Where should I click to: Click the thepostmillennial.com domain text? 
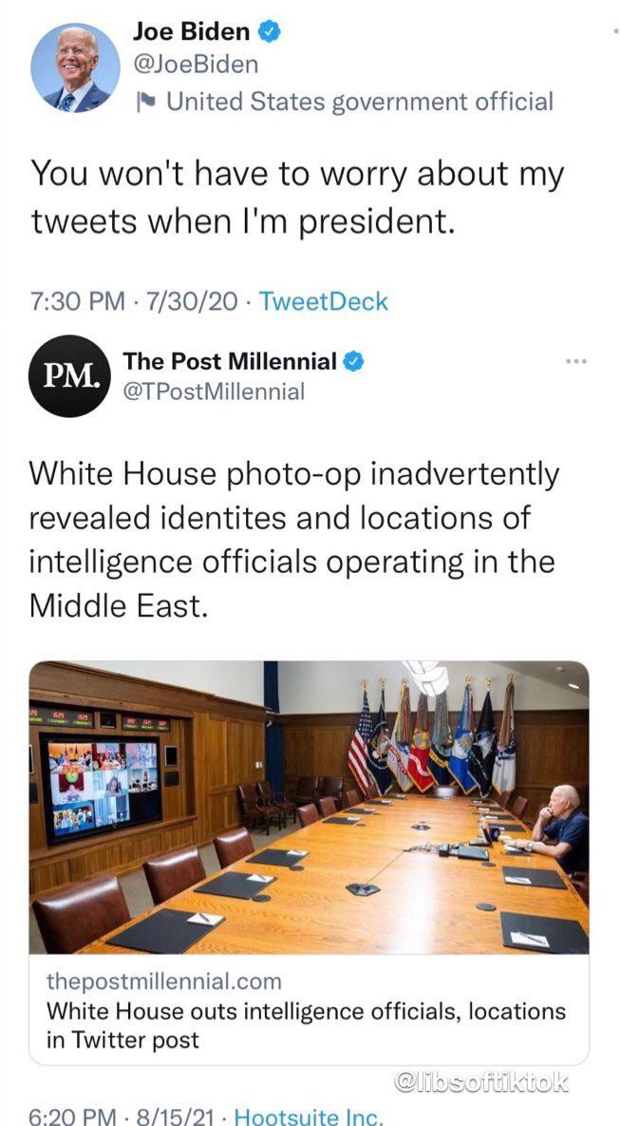click(163, 981)
